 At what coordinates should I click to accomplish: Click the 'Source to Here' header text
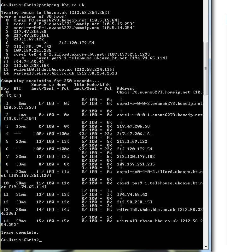[49, 85]
